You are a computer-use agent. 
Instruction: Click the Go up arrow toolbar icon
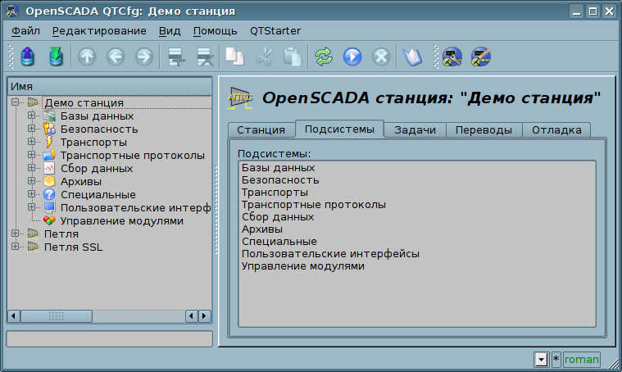87,57
